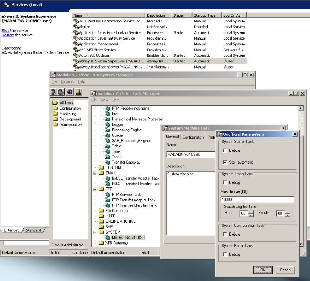
Task: Collapse the SYSTEM folder node
Action: pos(95,232)
